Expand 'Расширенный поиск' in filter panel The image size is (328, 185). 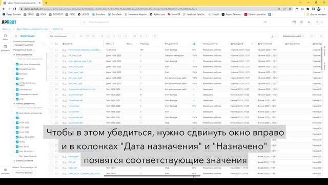(24, 50)
